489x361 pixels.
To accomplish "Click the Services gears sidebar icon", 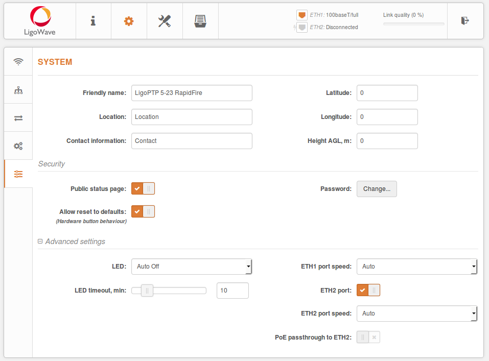I will point(18,146).
